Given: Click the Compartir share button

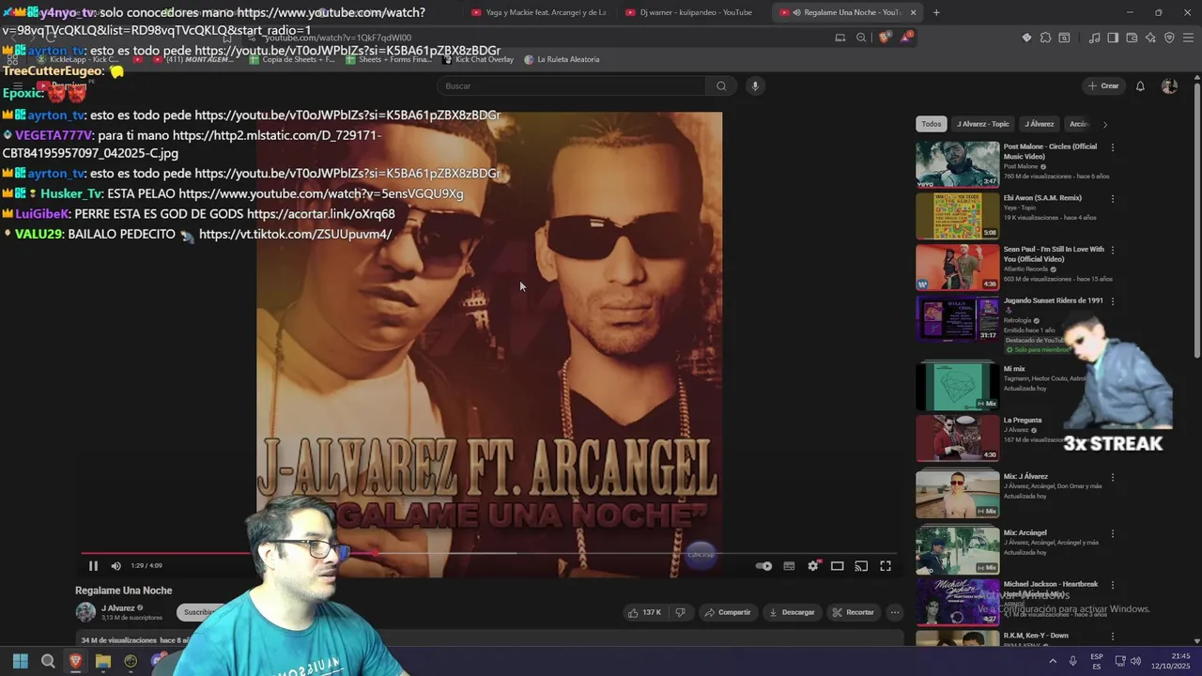Looking at the screenshot, I should tap(728, 612).
